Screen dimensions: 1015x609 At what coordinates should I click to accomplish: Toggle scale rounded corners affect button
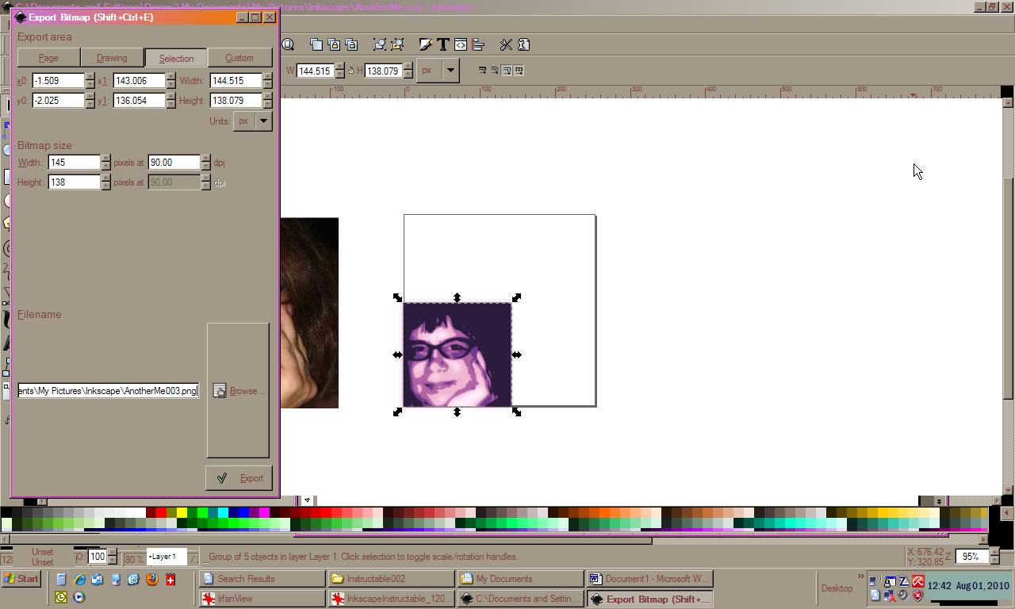point(494,71)
